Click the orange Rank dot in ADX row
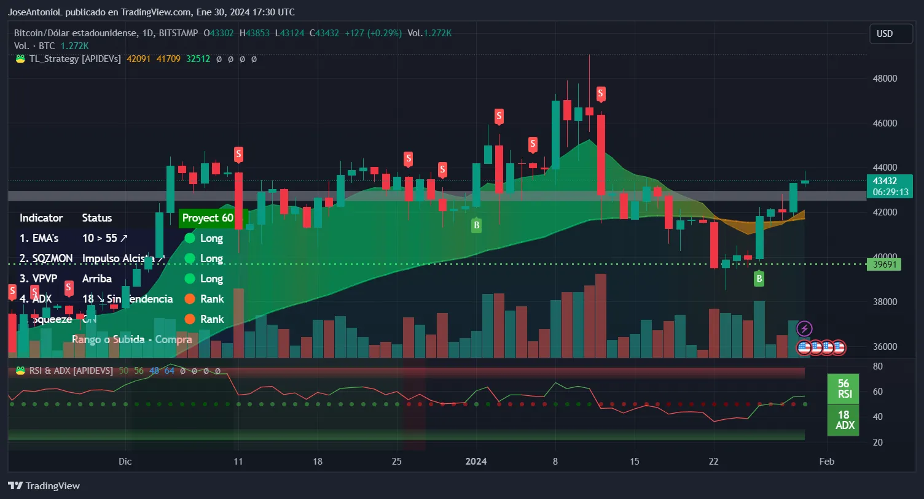Viewport: 924px width, 499px height. pos(190,299)
